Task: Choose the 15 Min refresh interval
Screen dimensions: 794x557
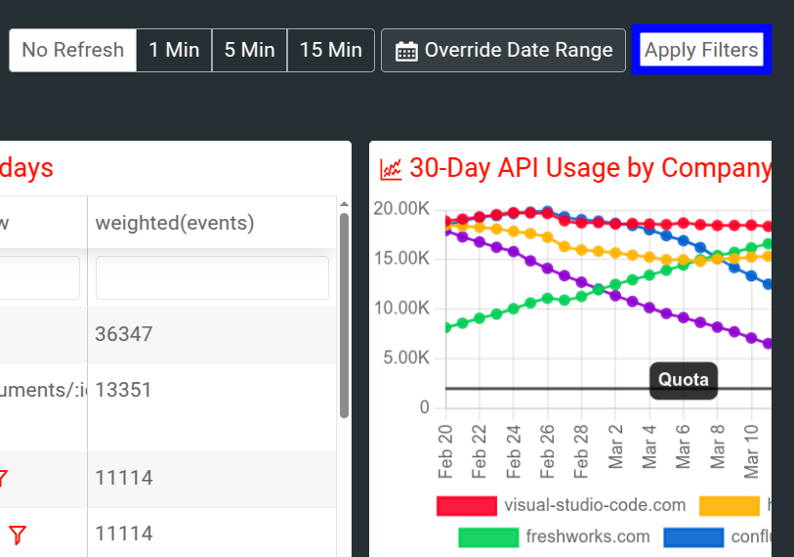Action: (330, 50)
